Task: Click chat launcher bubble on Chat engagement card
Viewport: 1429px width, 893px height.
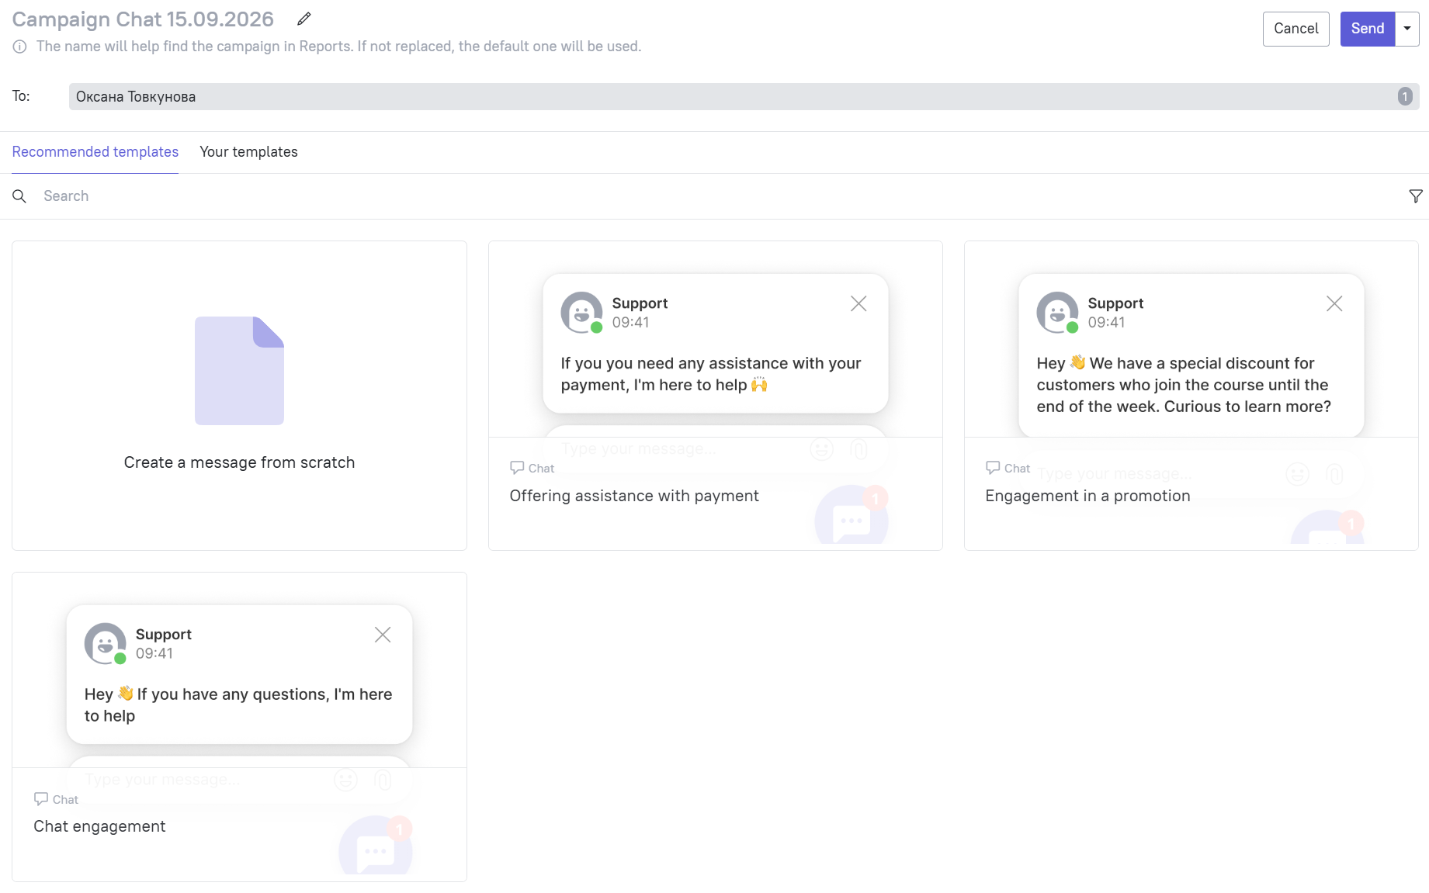Action: pos(376,846)
